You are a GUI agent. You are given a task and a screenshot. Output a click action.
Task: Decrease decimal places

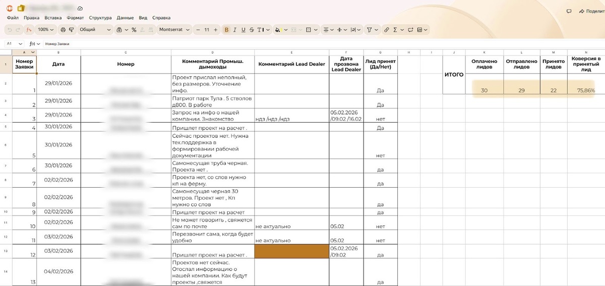pos(142,30)
